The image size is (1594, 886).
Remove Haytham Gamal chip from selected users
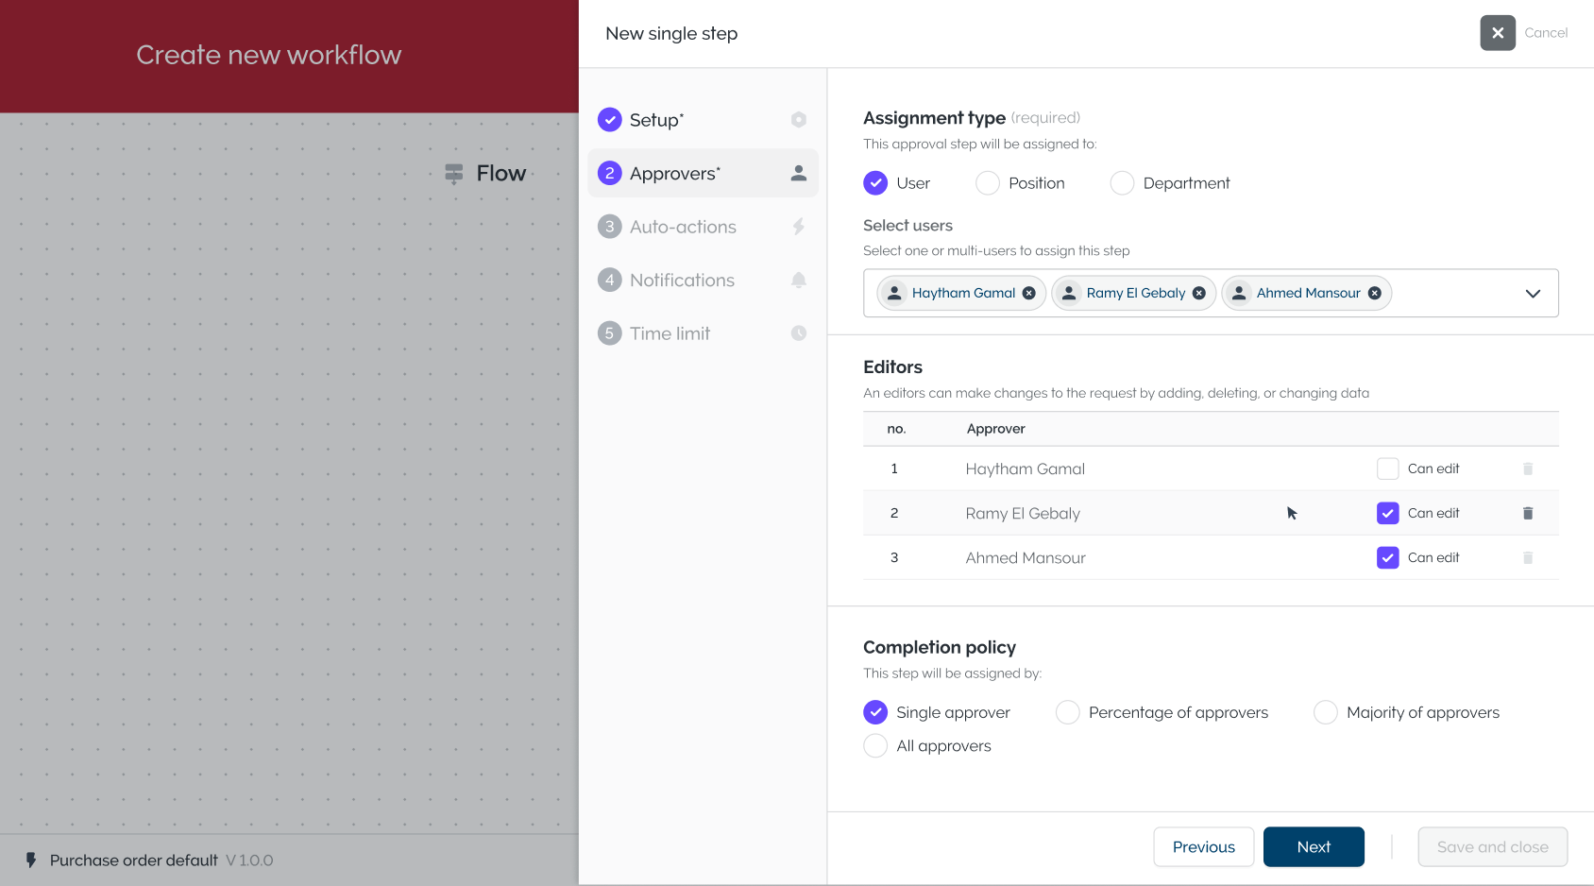(1029, 294)
